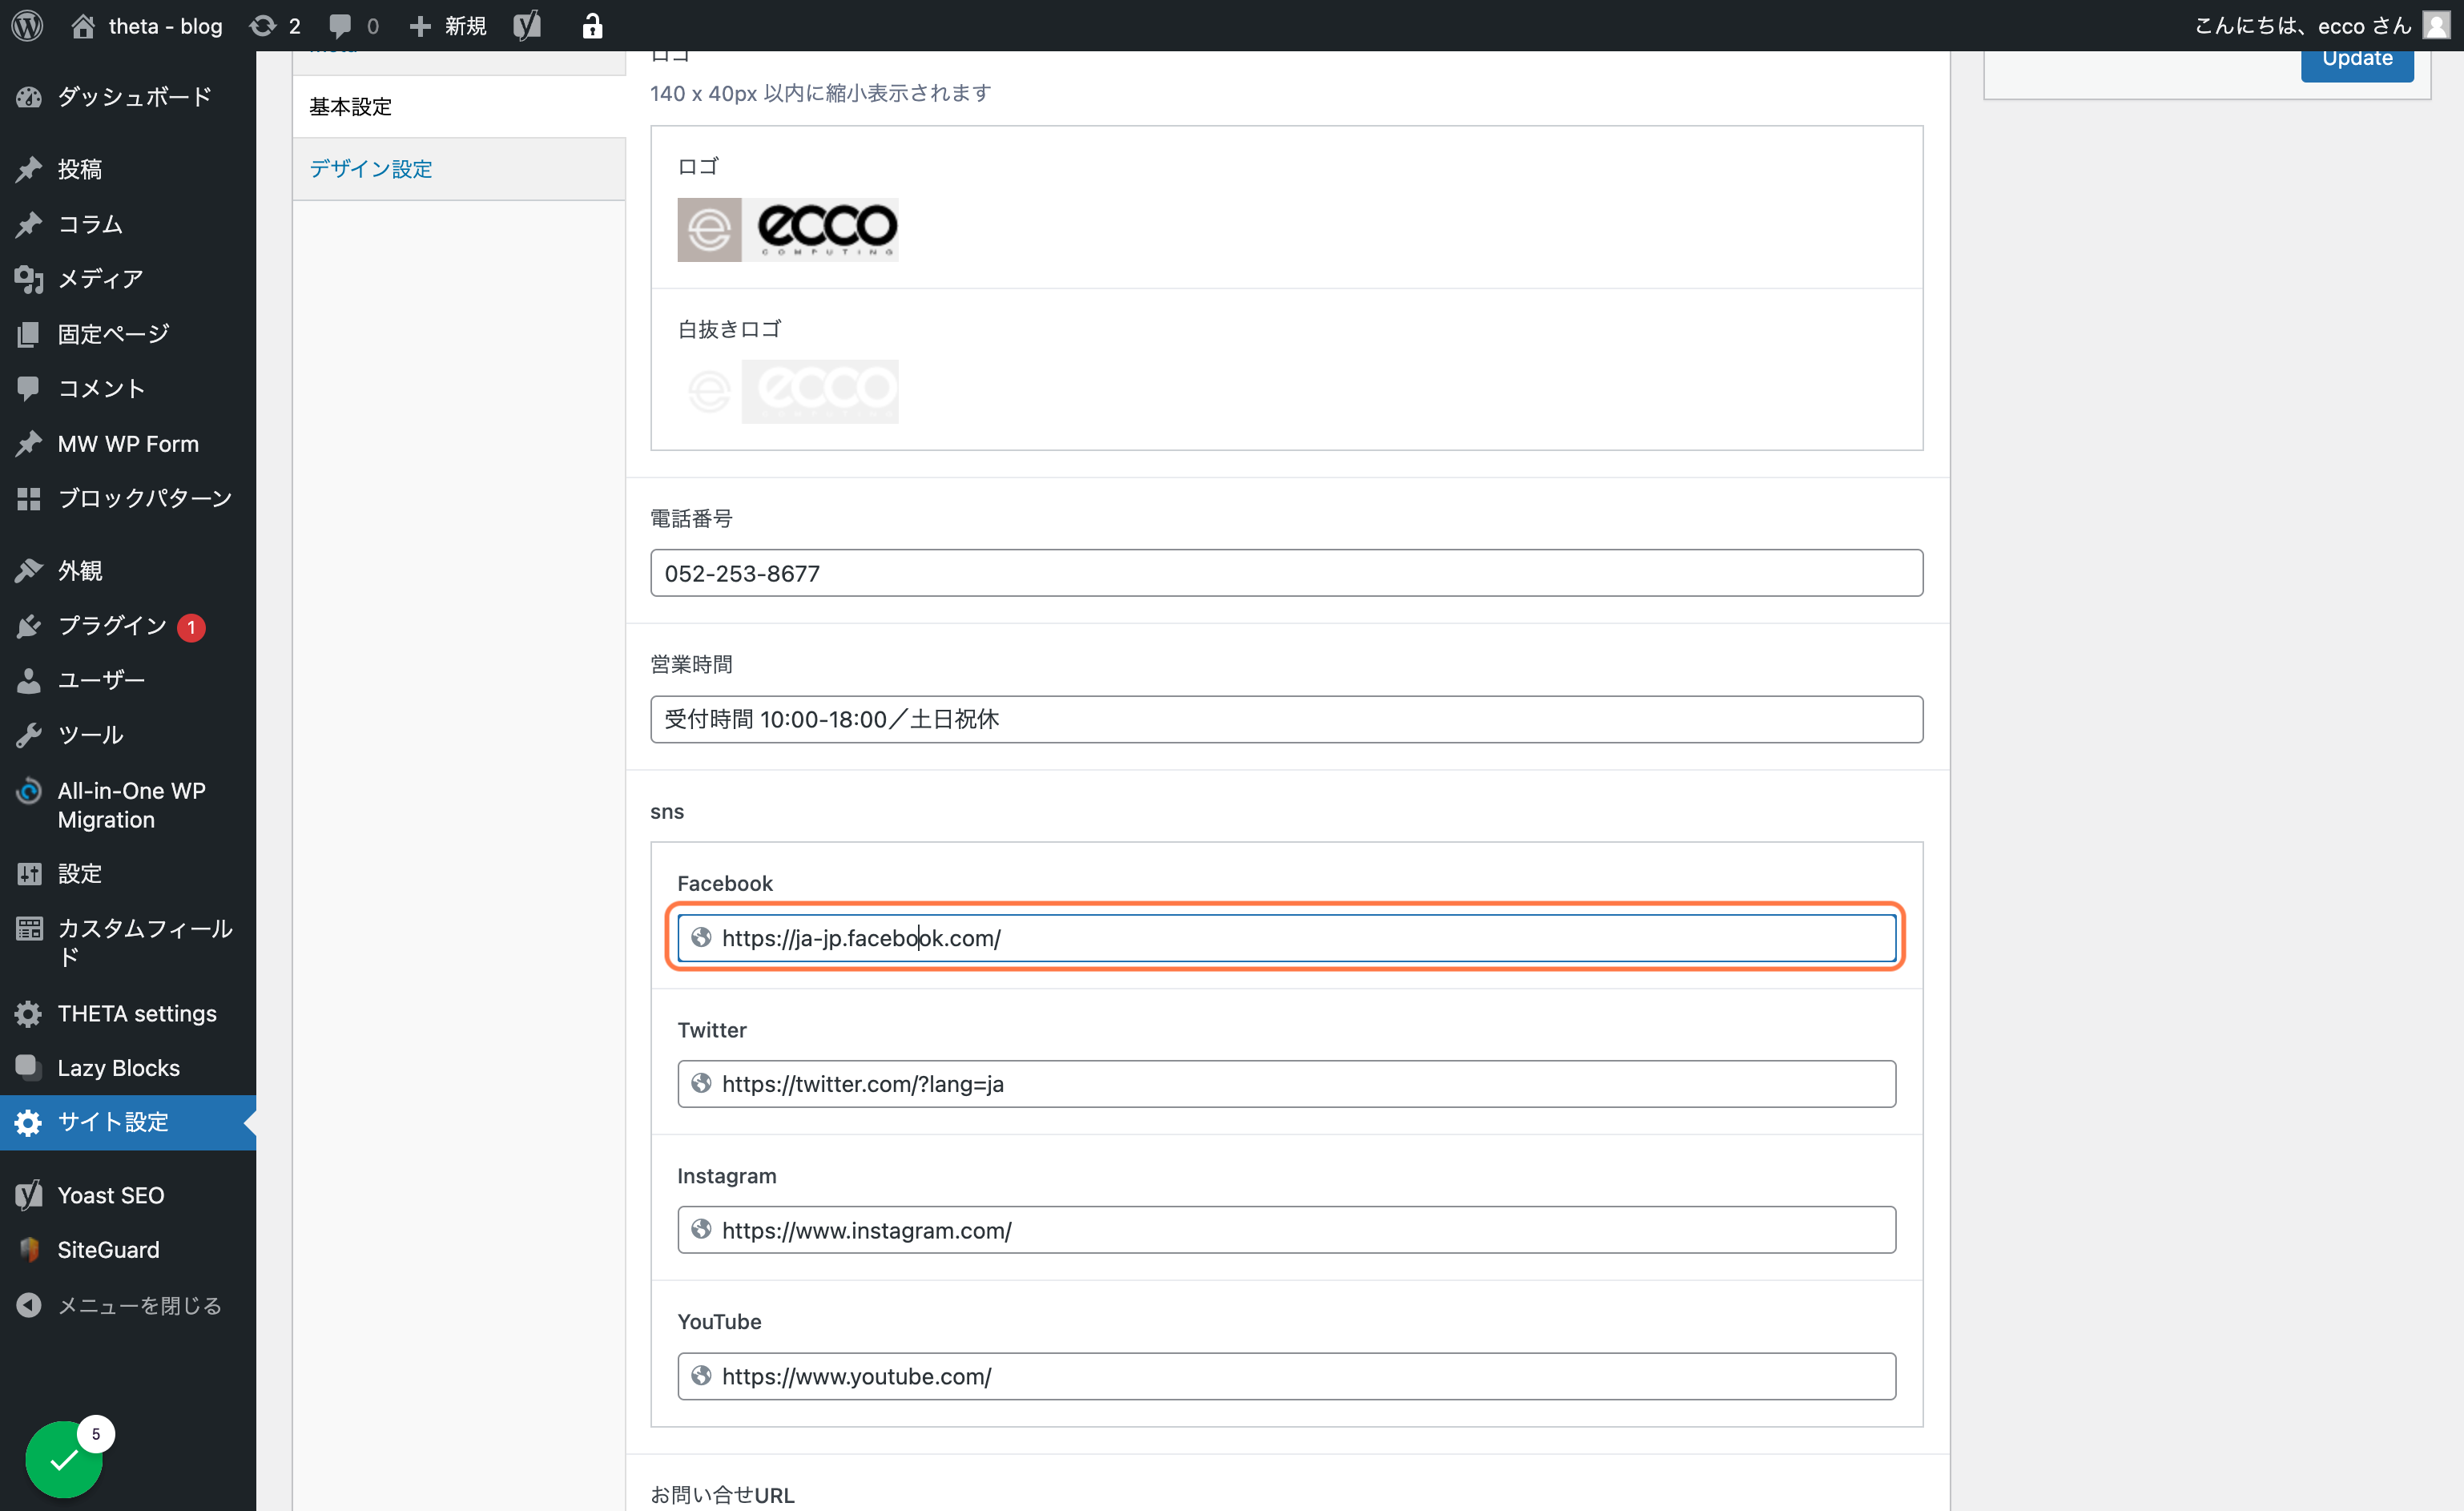Switch to the デザイン設定 tab

(x=371, y=168)
